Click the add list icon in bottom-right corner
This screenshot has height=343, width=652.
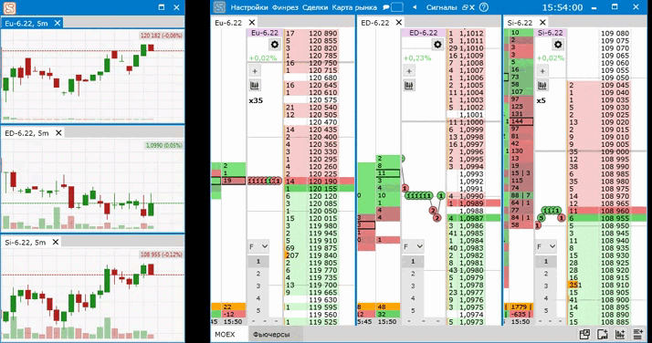coord(637,334)
